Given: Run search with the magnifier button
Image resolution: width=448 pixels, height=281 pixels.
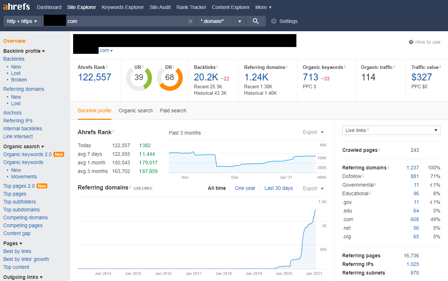Looking at the screenshot, I should 256,21.
